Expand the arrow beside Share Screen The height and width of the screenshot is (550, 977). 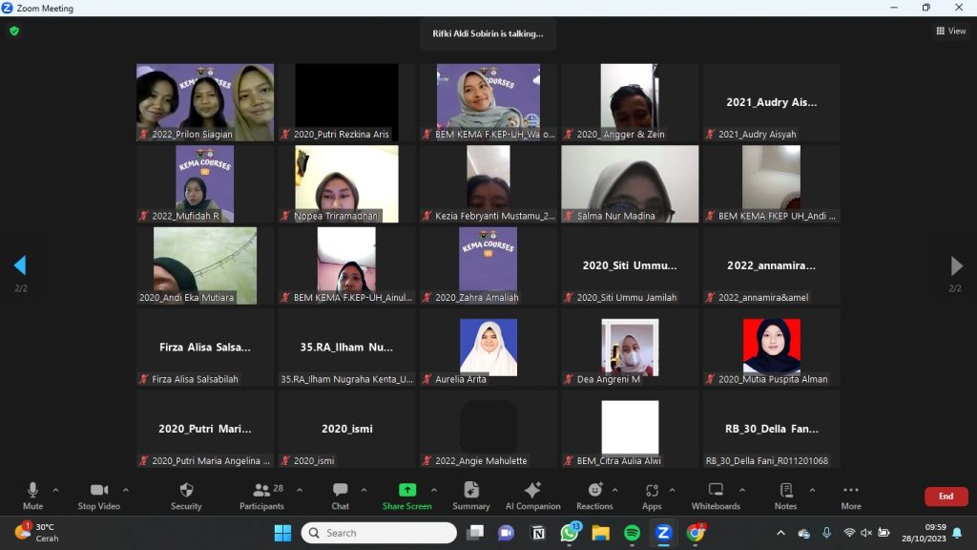click(434, 490)
